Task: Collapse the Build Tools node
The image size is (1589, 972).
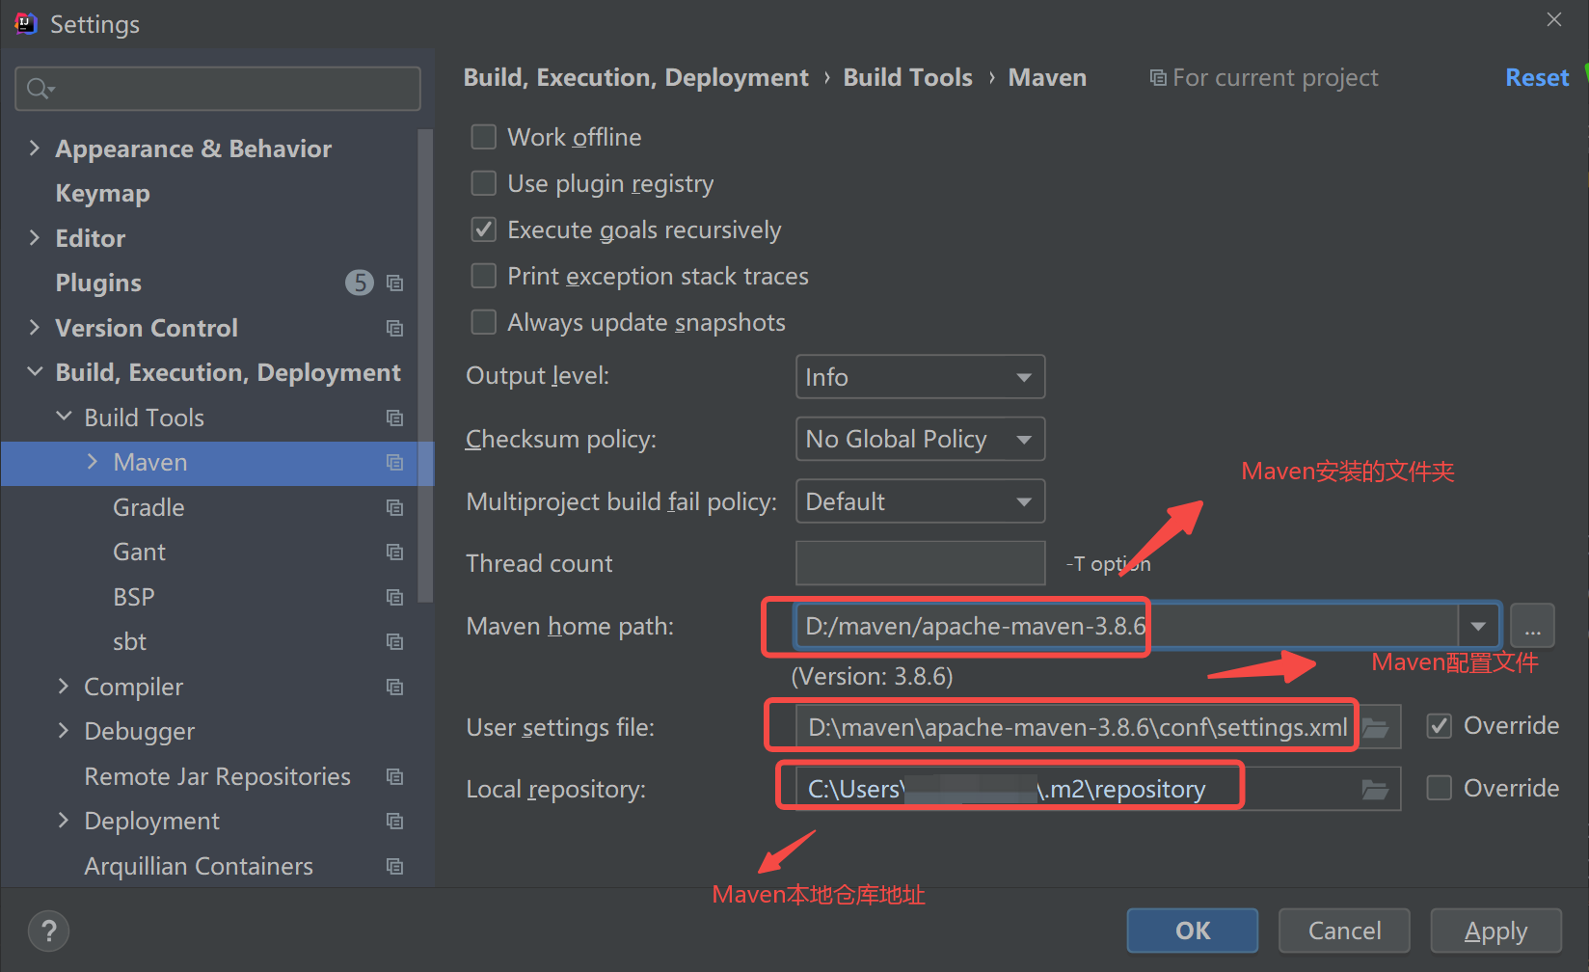Action: (x=64, y=417)
